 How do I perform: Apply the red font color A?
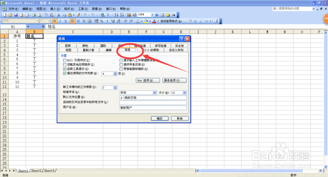click(154, 21)
